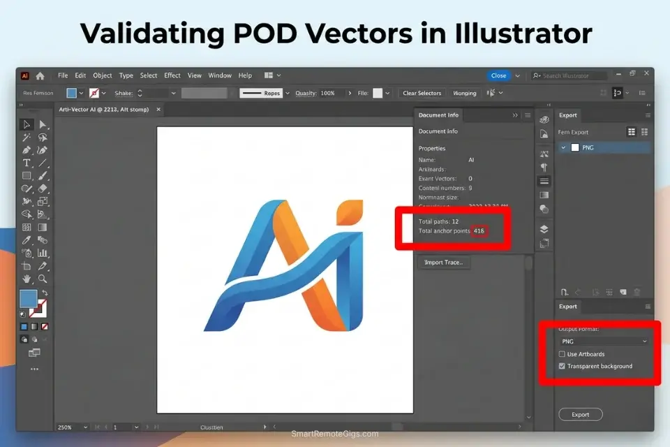Open the Change Screen Mode icon
Screen dimensions: 670x447
34,353
